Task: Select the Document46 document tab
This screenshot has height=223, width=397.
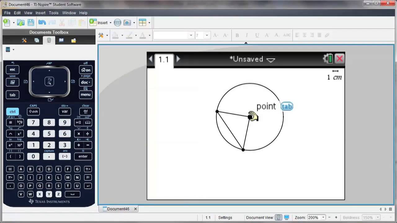Action: click(x=118, y=209)
